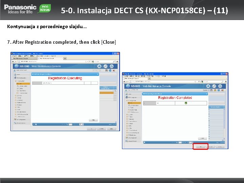
Task: Click wrench tool icon in Registration Executing window header
Action: 105,66
